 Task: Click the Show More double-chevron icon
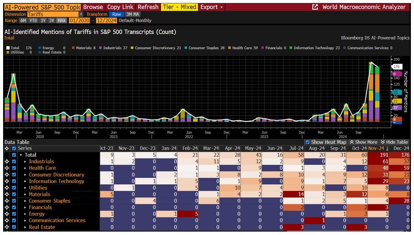pyautogui.click(x=352, y=142)
